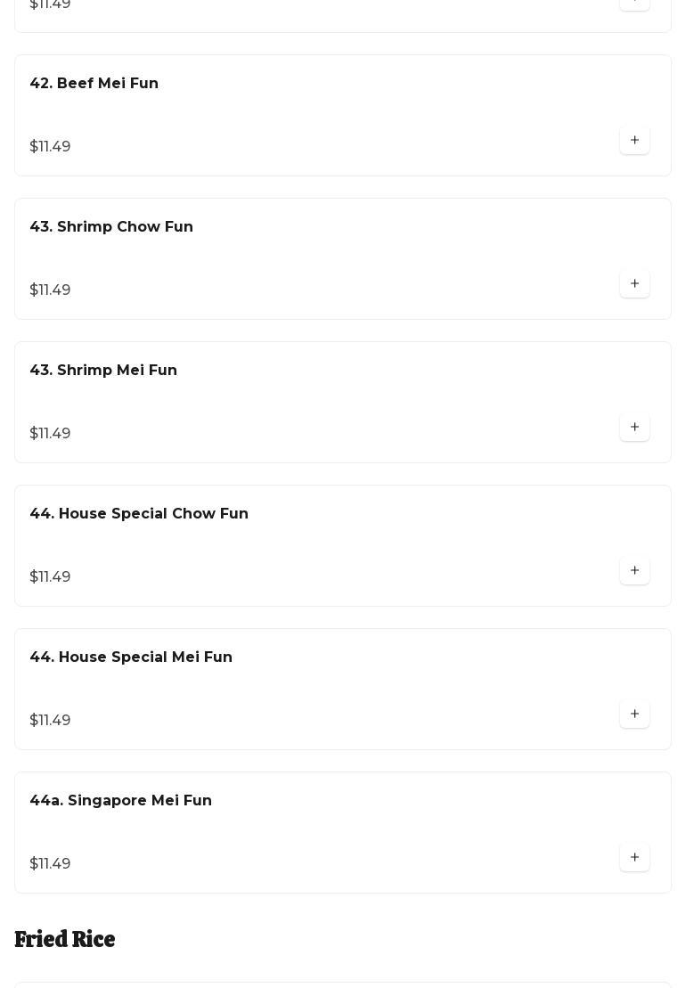Select the 43. Shrimp Mei Fun title
Image resolution: width=686 pixels, height=988 pixels.
click(103, 370)
